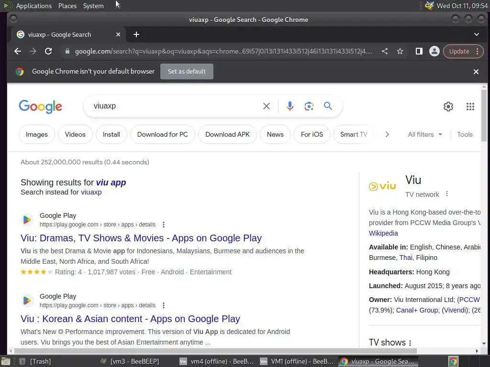This screenshot has height=367, width=490.
Task: Share this page from address bar
Action: pos(385,51)
